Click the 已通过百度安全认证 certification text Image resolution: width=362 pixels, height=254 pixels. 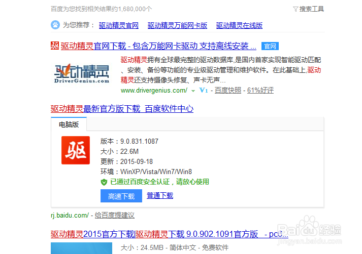159,182
